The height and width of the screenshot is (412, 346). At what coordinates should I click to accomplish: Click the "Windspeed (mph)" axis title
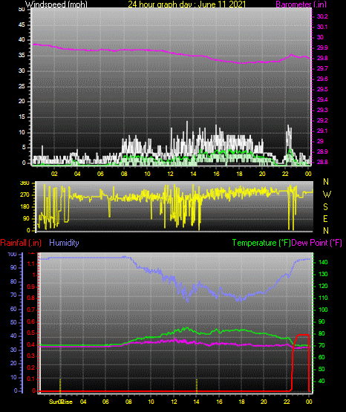(x=56, y=4)
